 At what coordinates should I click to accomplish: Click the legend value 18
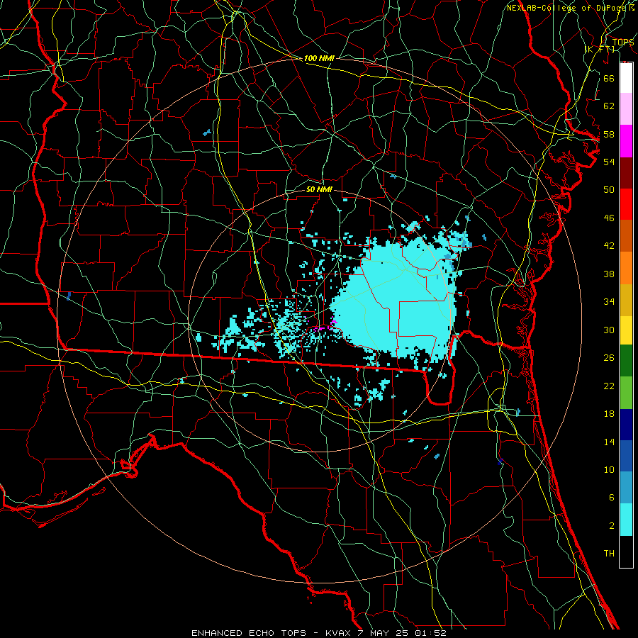[609, 414]
